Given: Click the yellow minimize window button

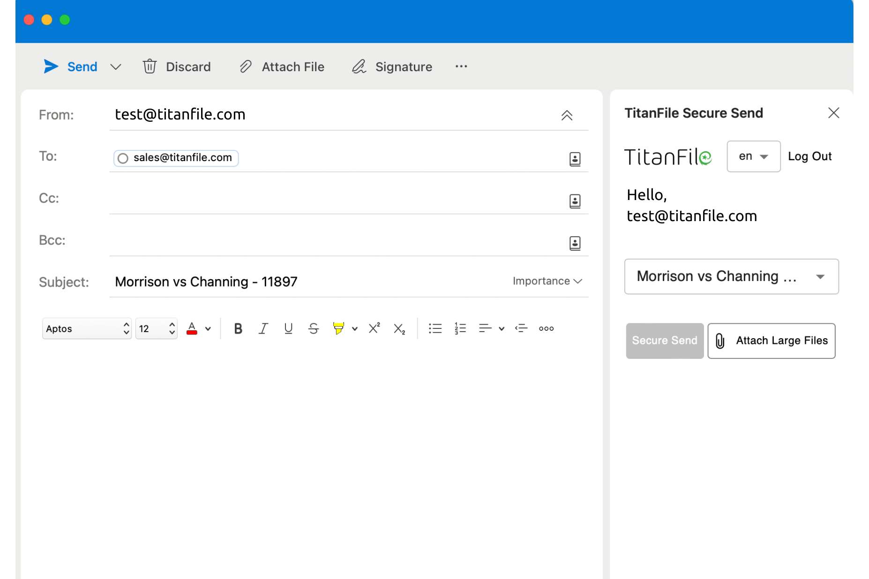Looking at the screenshot, I should tap(47, 20).
